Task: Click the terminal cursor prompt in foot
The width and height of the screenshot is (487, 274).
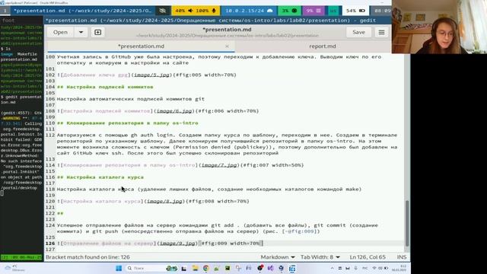Action: click(2, 193)
